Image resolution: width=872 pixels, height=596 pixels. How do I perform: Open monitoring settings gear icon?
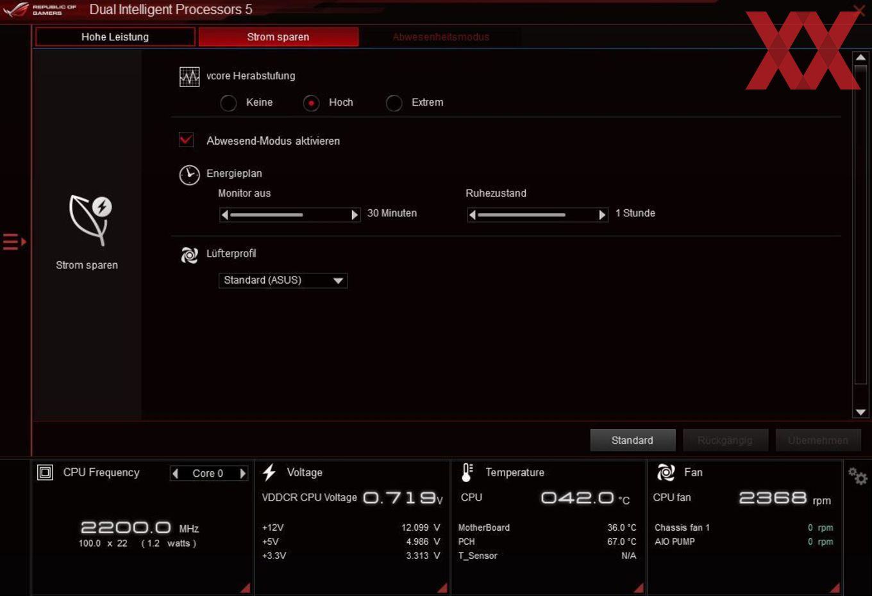pyautogui.click(x=857, y=476)
